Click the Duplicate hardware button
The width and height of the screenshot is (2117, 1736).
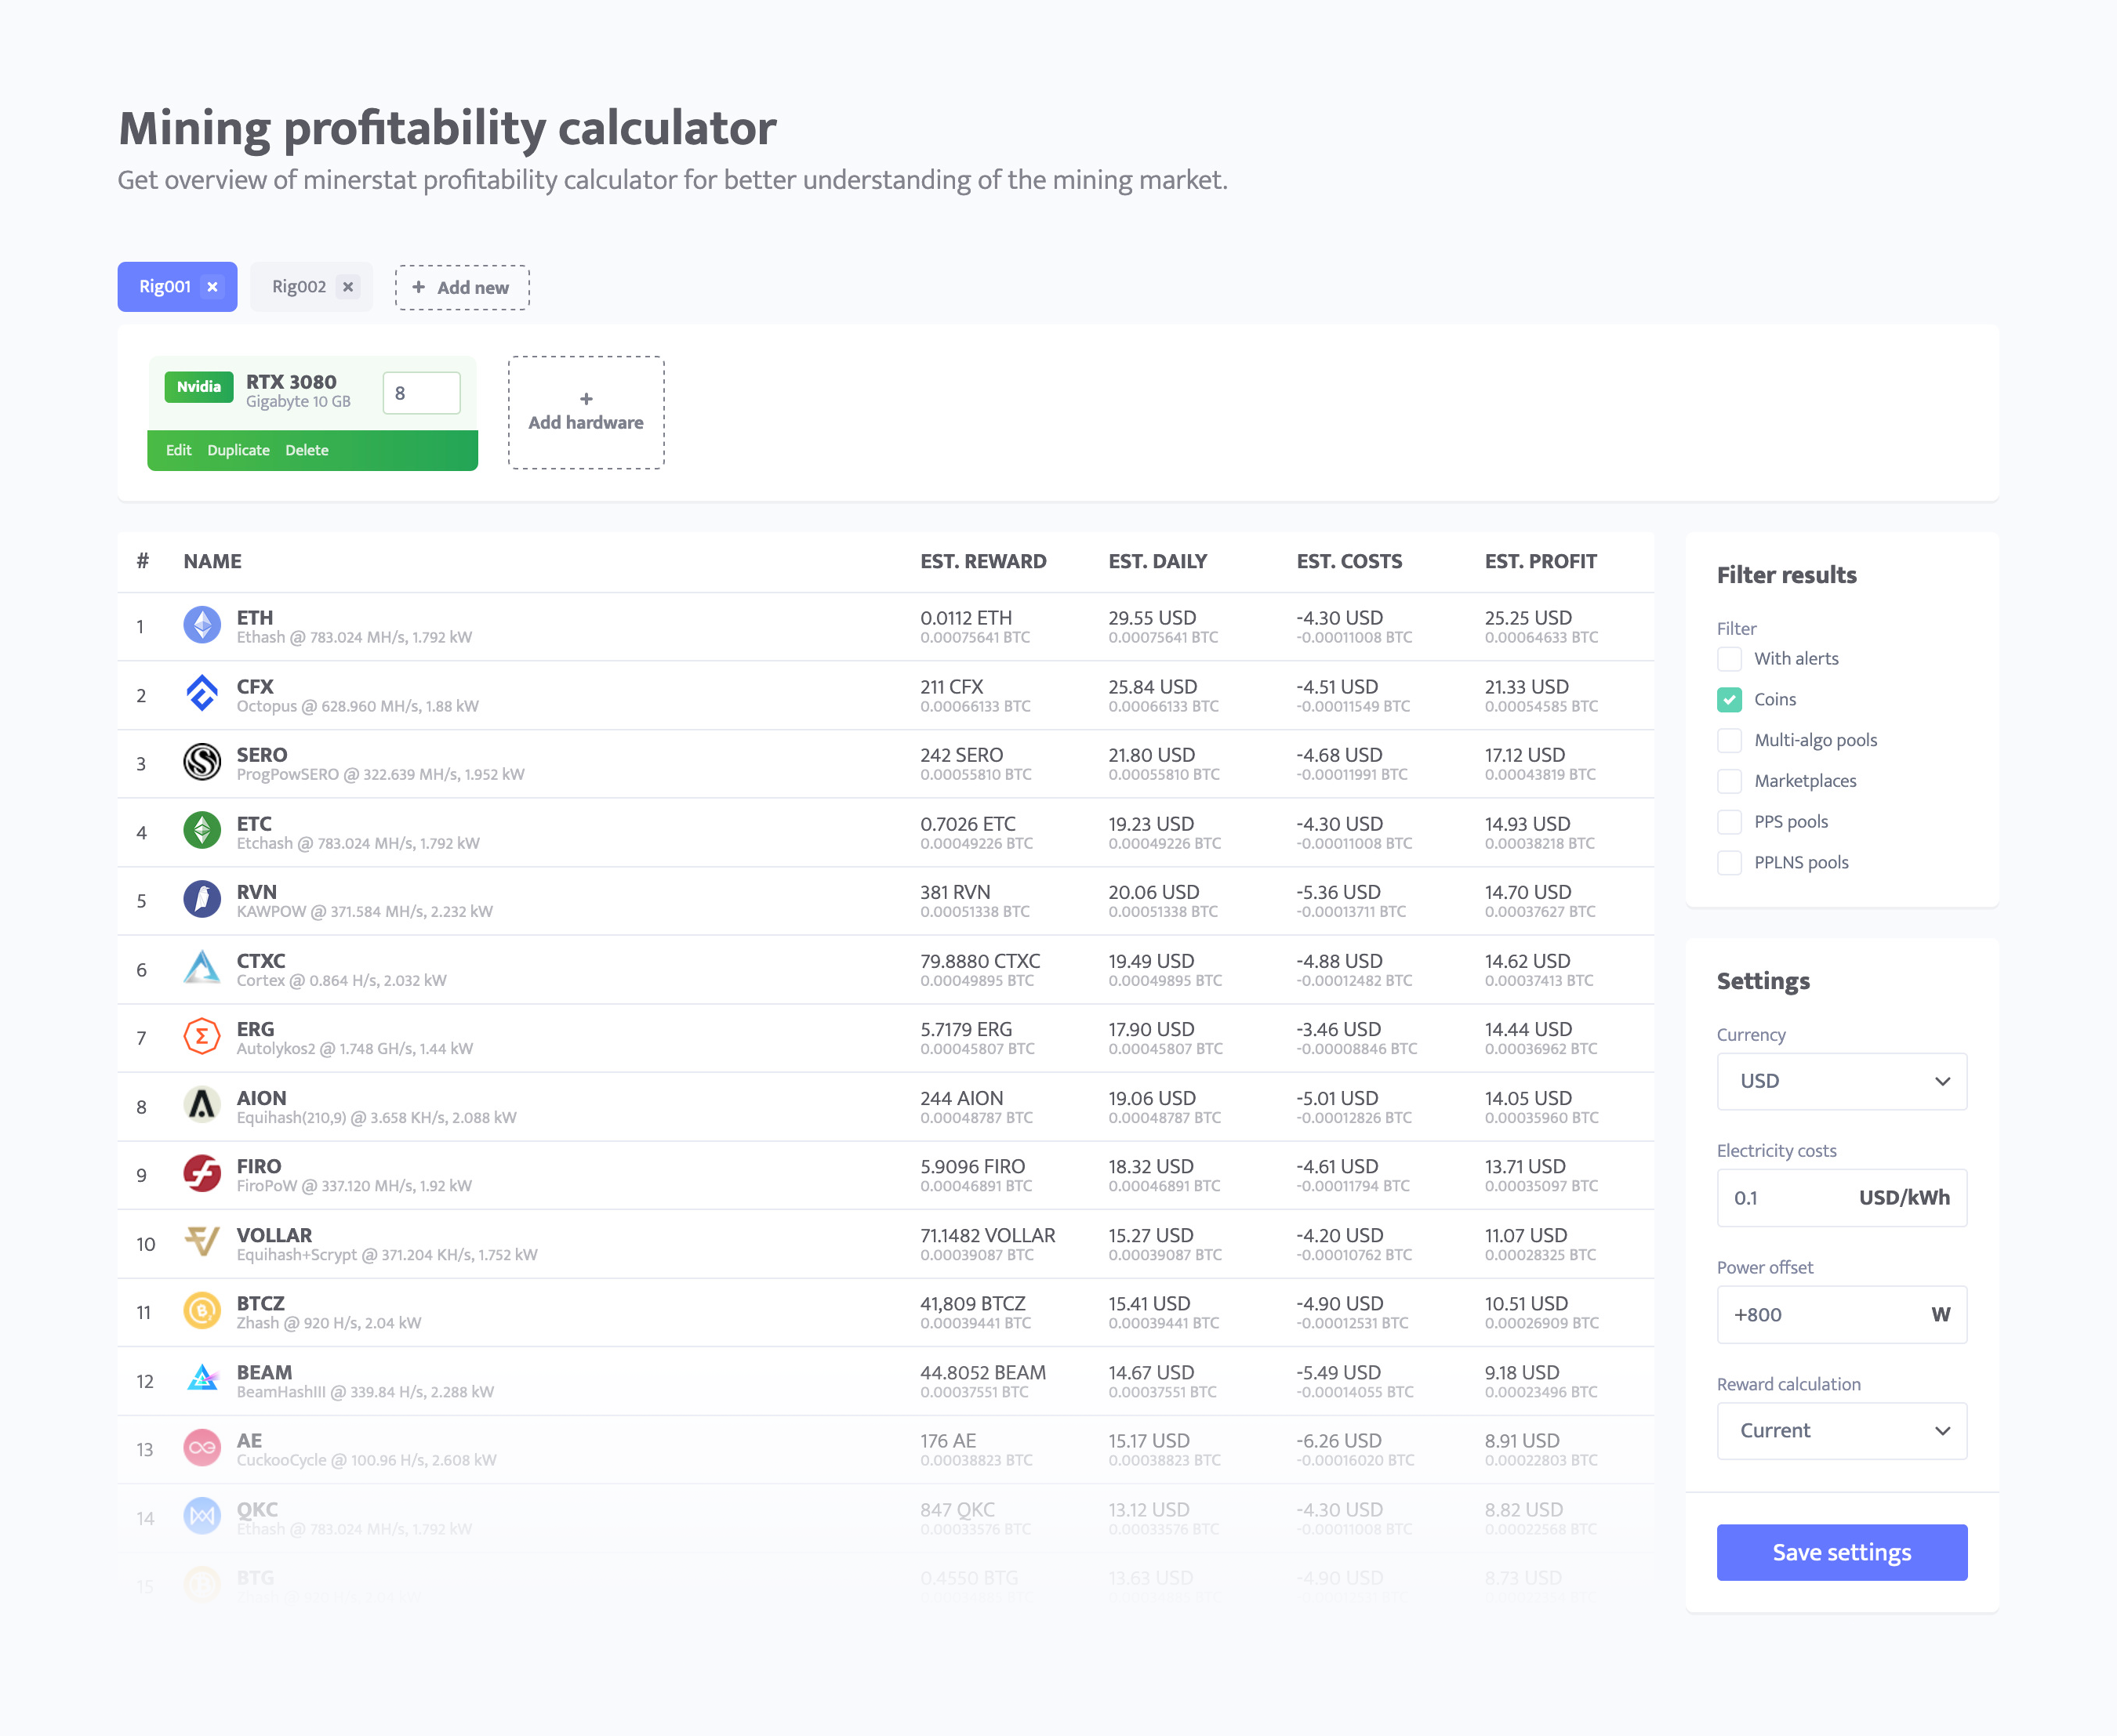coord(238,450)
